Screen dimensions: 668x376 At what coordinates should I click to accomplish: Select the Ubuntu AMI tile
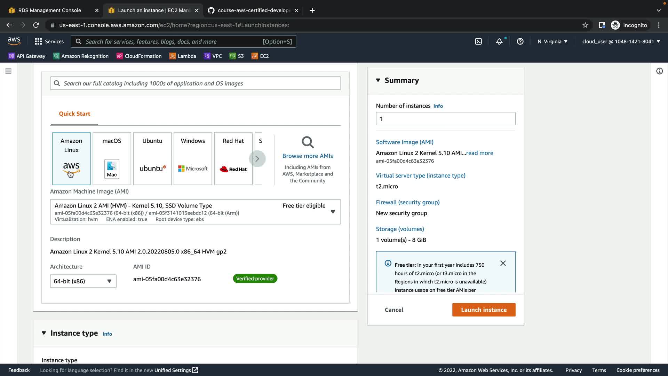[x=152, y=158]
